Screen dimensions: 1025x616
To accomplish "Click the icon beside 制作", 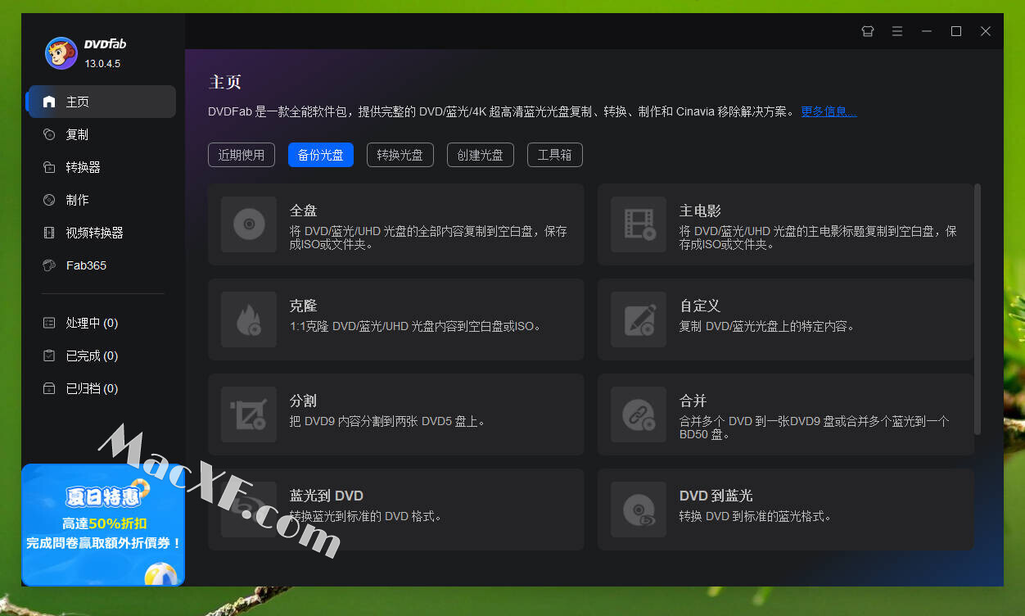I will [x=49, y=200].
